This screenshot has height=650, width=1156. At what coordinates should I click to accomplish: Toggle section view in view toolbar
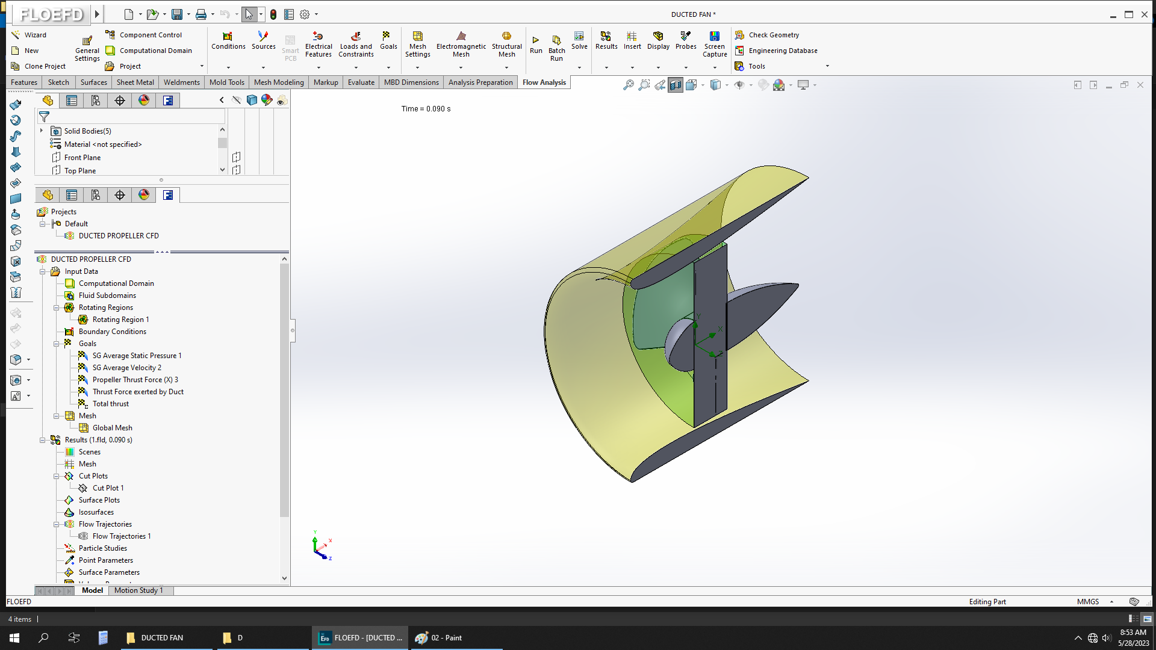pyautogui.click(x=676, y=85)
